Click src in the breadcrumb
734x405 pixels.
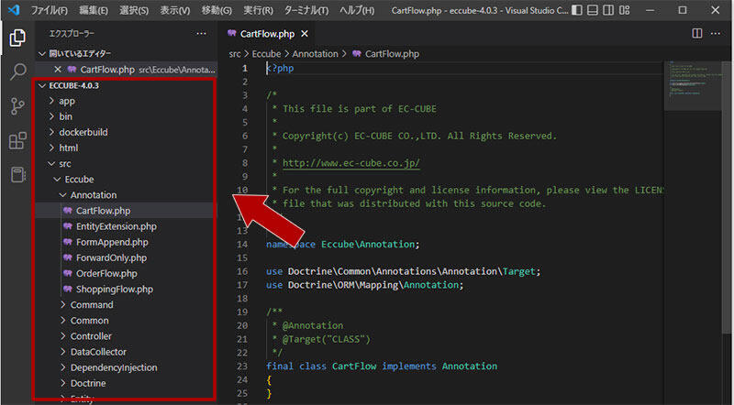click(235, 54)
